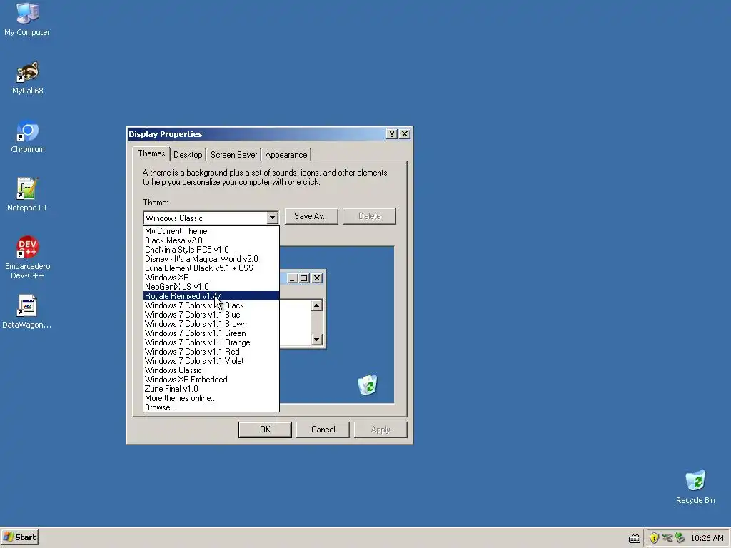Screen dimensions: 731x548
Task: Collapse the Theme dropdown arrow
Action: tap(272, 218)
